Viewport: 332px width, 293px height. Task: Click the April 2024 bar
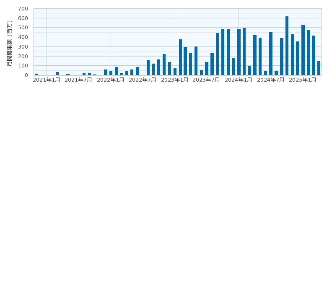[255, 55]
